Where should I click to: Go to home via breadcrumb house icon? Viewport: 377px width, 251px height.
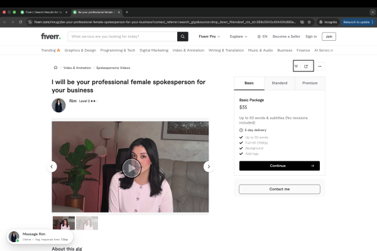[x=55, y=67]
